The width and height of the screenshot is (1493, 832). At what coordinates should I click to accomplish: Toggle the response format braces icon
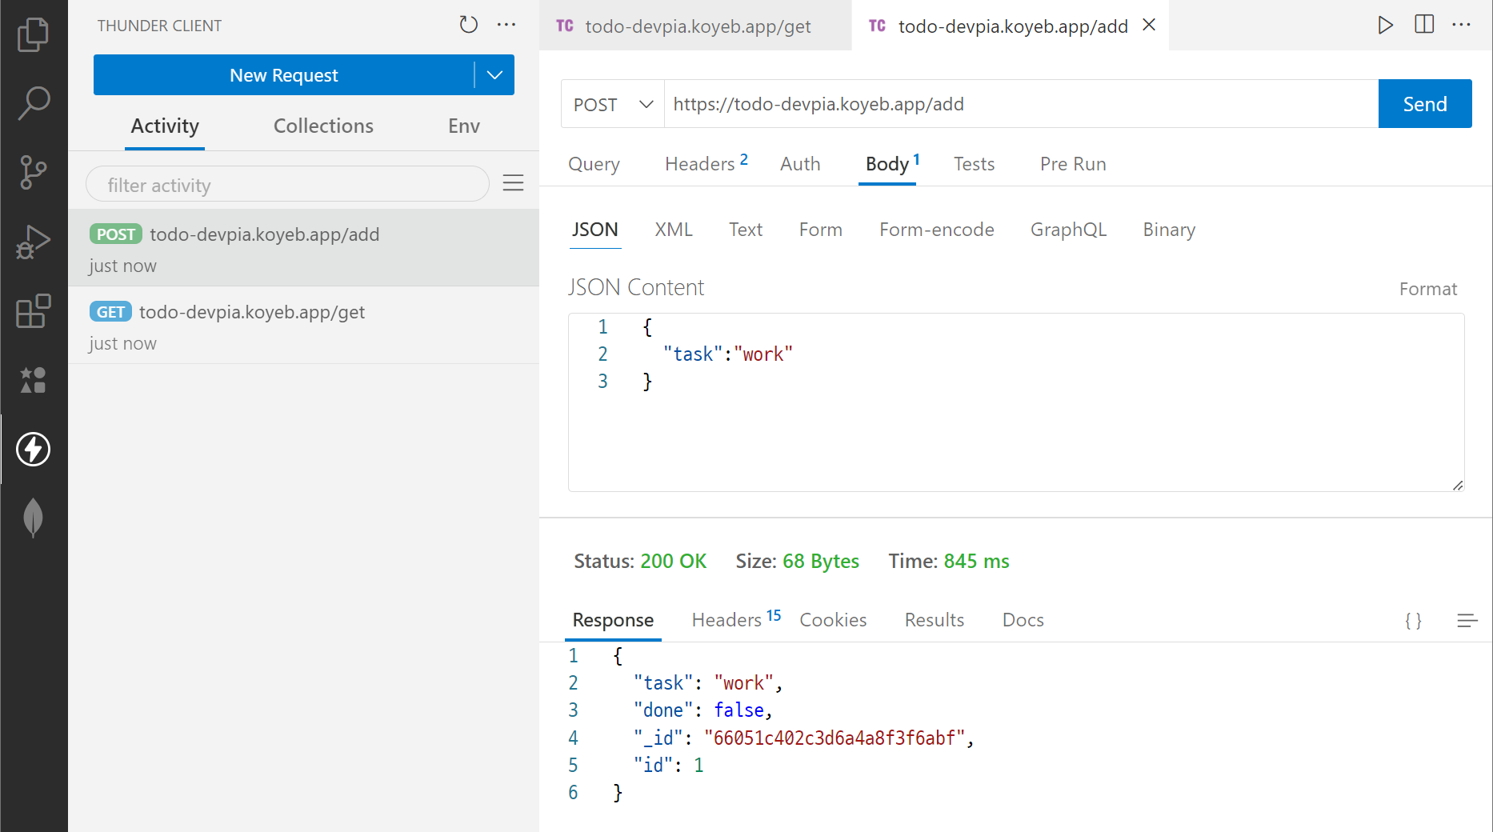coord(1414,620)
